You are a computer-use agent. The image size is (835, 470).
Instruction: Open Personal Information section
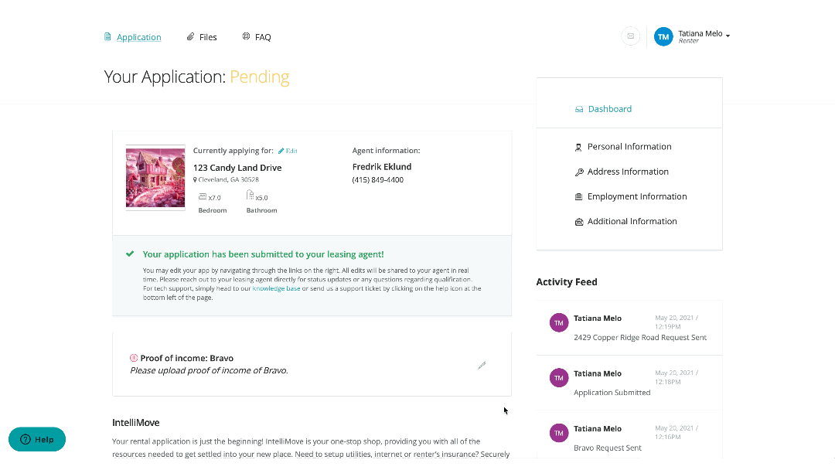pos(629,147)
